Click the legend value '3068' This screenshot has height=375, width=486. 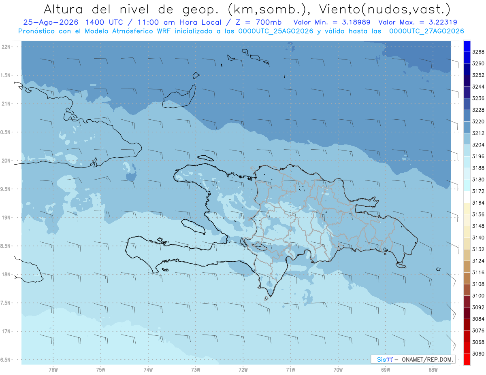tap(478, 342)
